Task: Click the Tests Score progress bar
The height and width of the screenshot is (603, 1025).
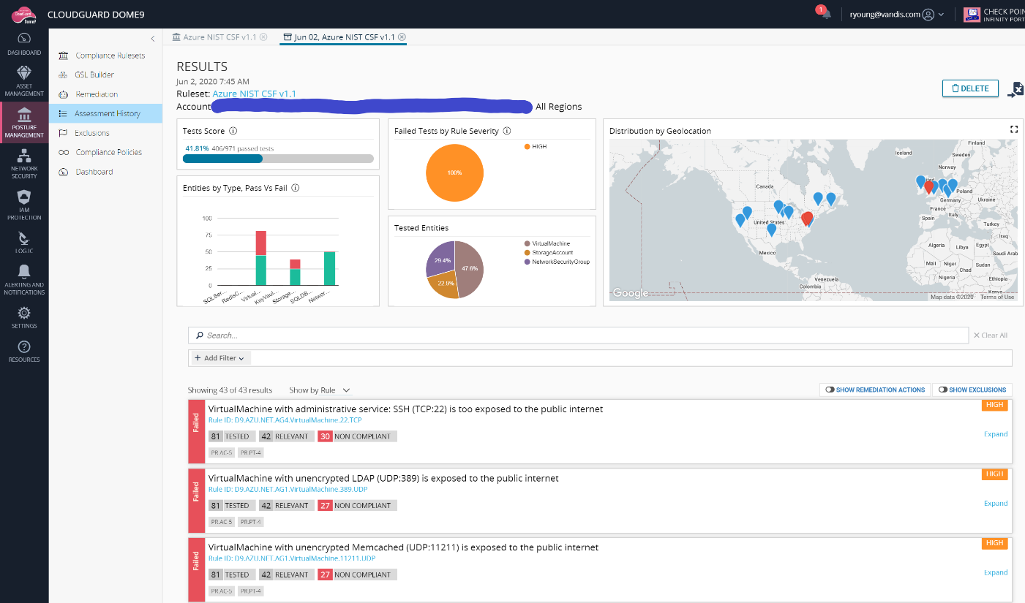Action: click(278, 159)
